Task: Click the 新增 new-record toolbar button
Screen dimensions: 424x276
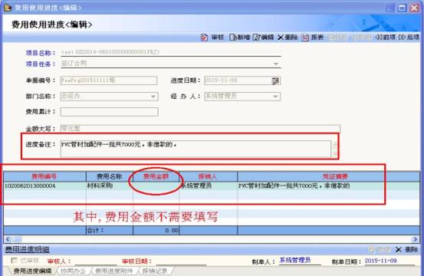Action: point(240,38)
